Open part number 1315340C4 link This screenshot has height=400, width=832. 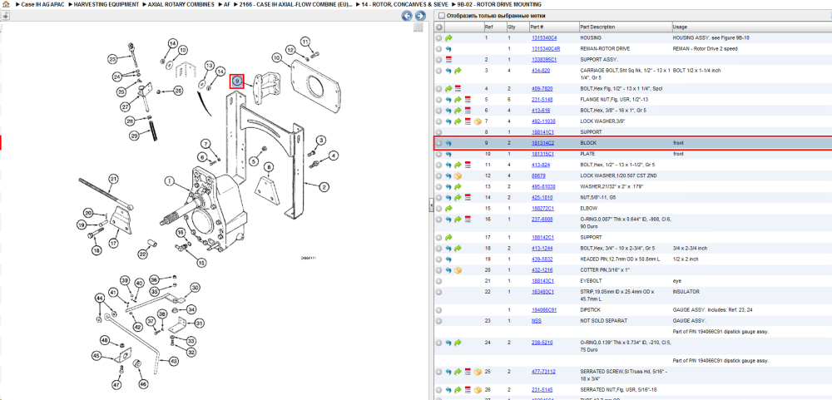click(544, 38)
